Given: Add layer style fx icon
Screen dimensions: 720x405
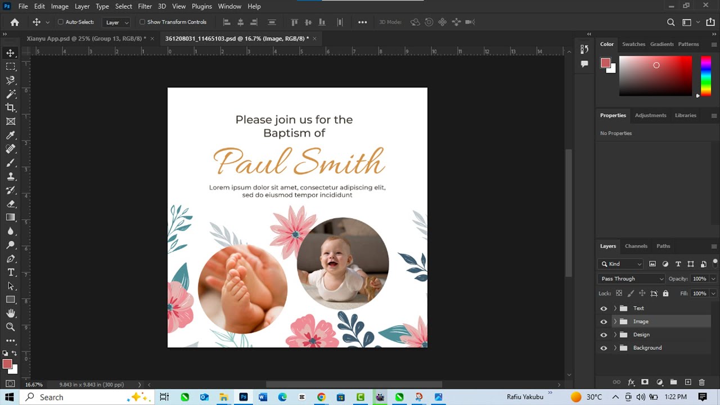Looking at the screenshot, I should 631,382.
